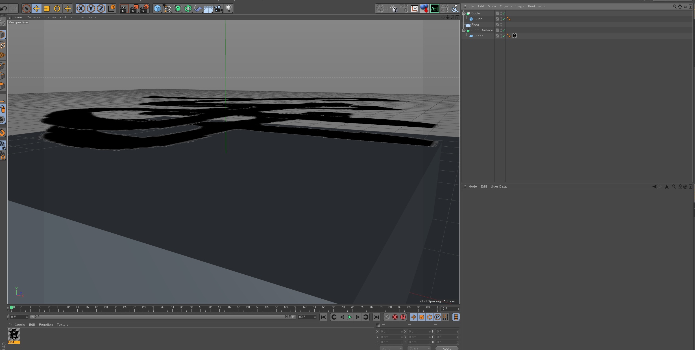Open the Edit Render Settings icon
The image size is (695, 350).
(144, 9)
